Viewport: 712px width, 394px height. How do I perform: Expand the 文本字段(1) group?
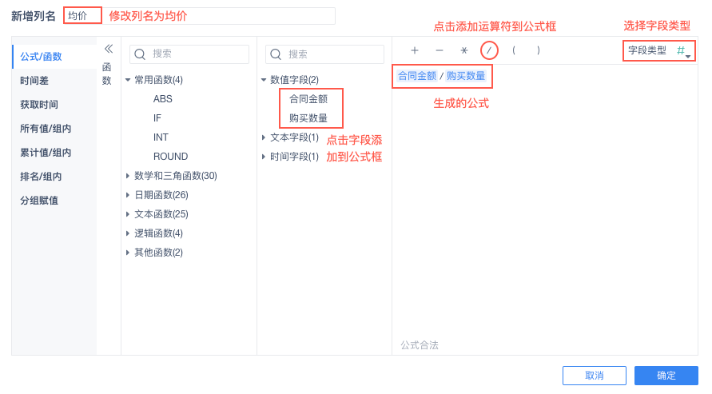(264, 137)
